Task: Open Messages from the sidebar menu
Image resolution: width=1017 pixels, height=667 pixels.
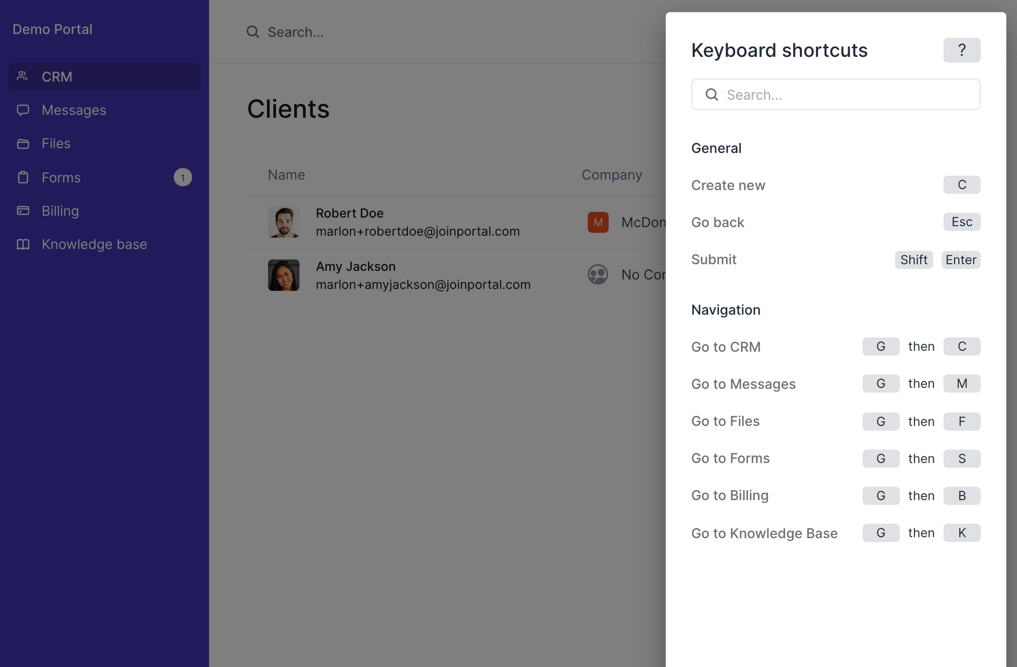Action: coord(74,110)
